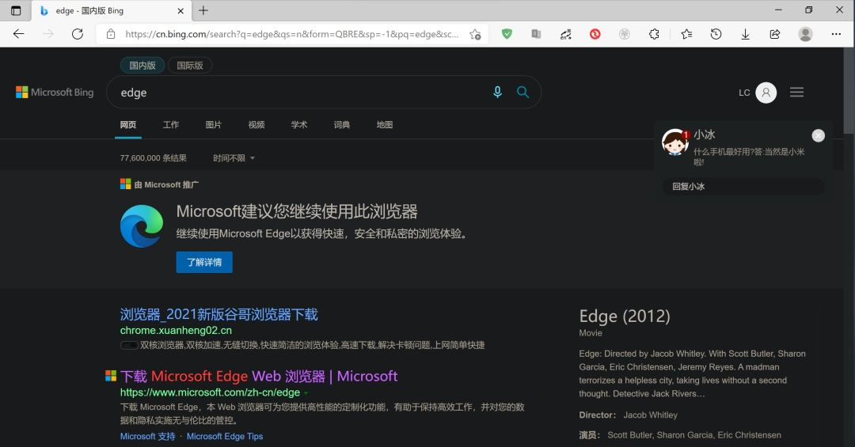This screenshot has width=855, height=447.
Task: Open the Bing hamburger menu
Action: pyautogui.click(x=796, y=92)
